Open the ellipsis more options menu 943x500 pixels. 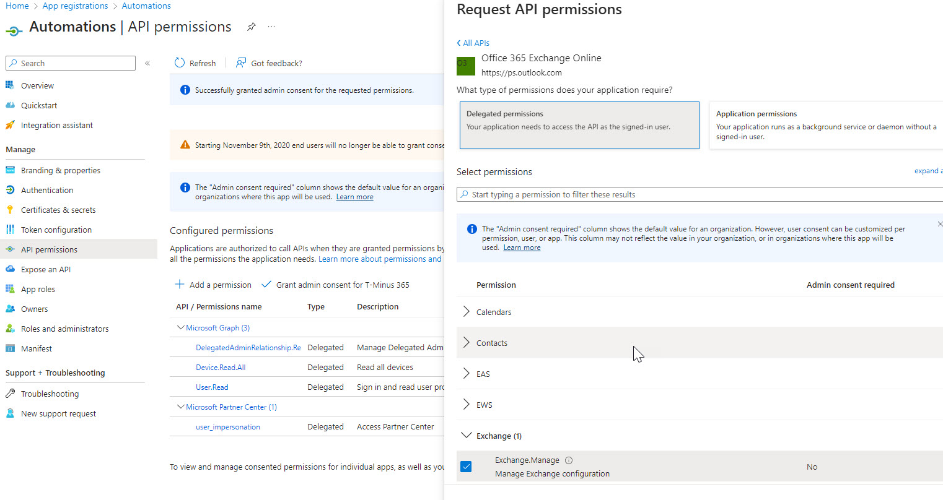coord(271,27)
